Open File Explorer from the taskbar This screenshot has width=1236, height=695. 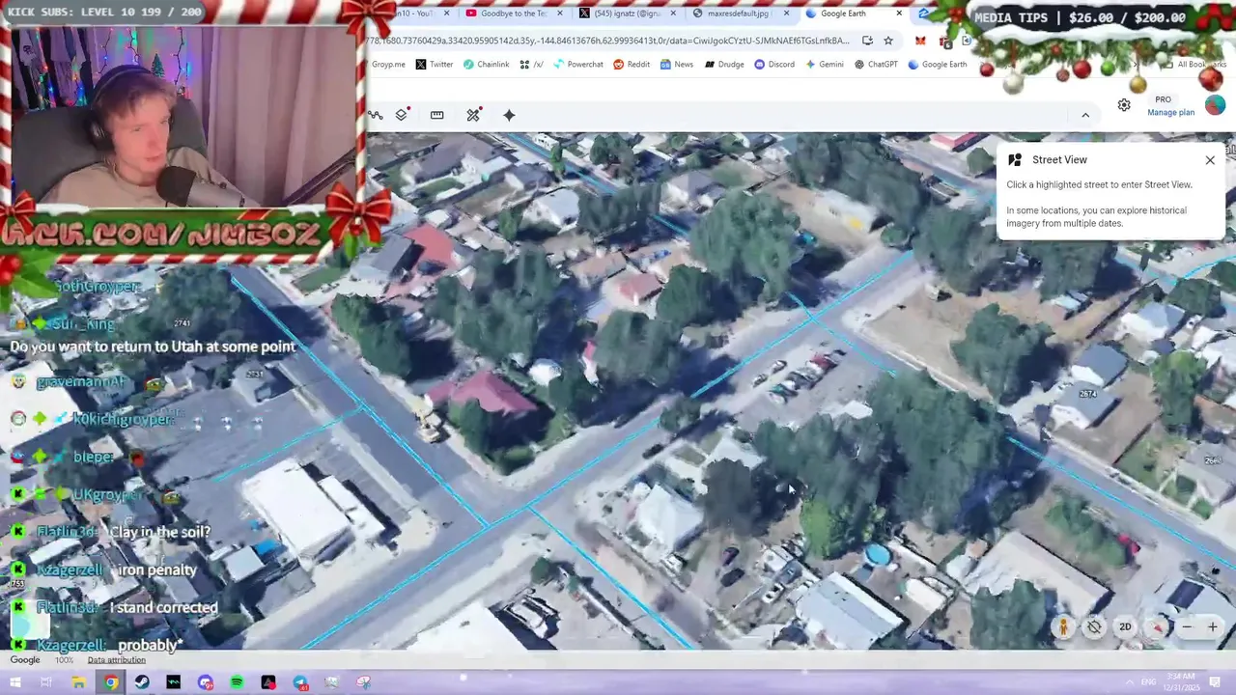(78, 682)
